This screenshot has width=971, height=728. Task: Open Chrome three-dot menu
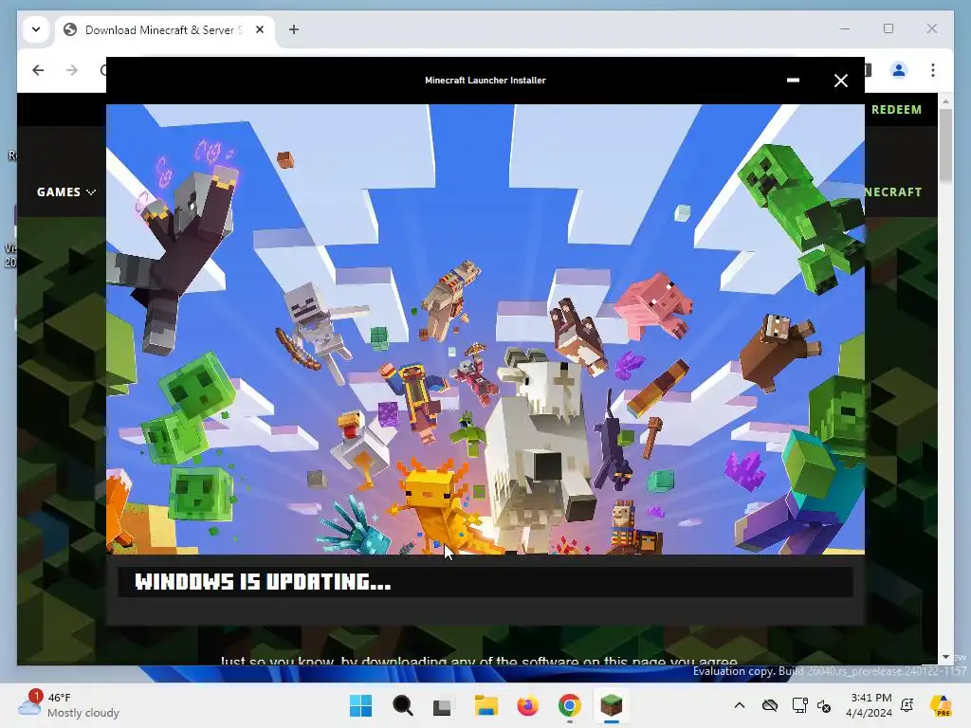tap(933, 70)
